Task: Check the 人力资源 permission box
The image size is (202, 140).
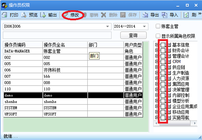Action: pos(163,78)
